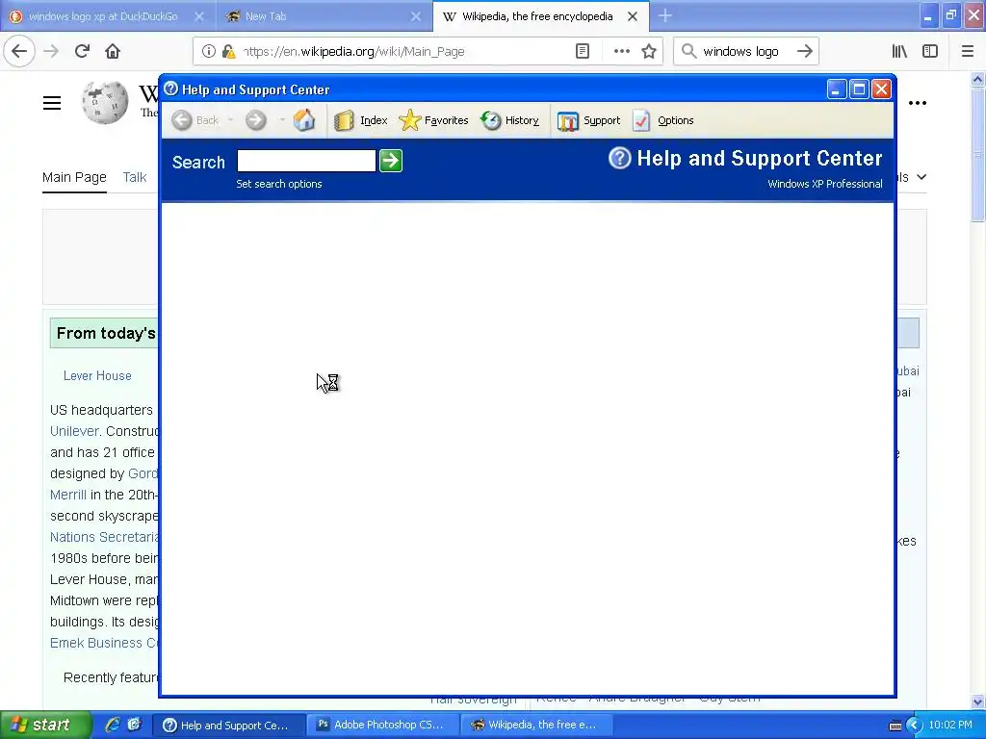This screenshot has height=739, width=986.
Task: Reload the page in Firefox
Action: 82,51
